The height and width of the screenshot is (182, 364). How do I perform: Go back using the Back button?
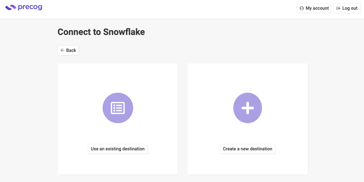pyautogui.click(x=68, y=50)
